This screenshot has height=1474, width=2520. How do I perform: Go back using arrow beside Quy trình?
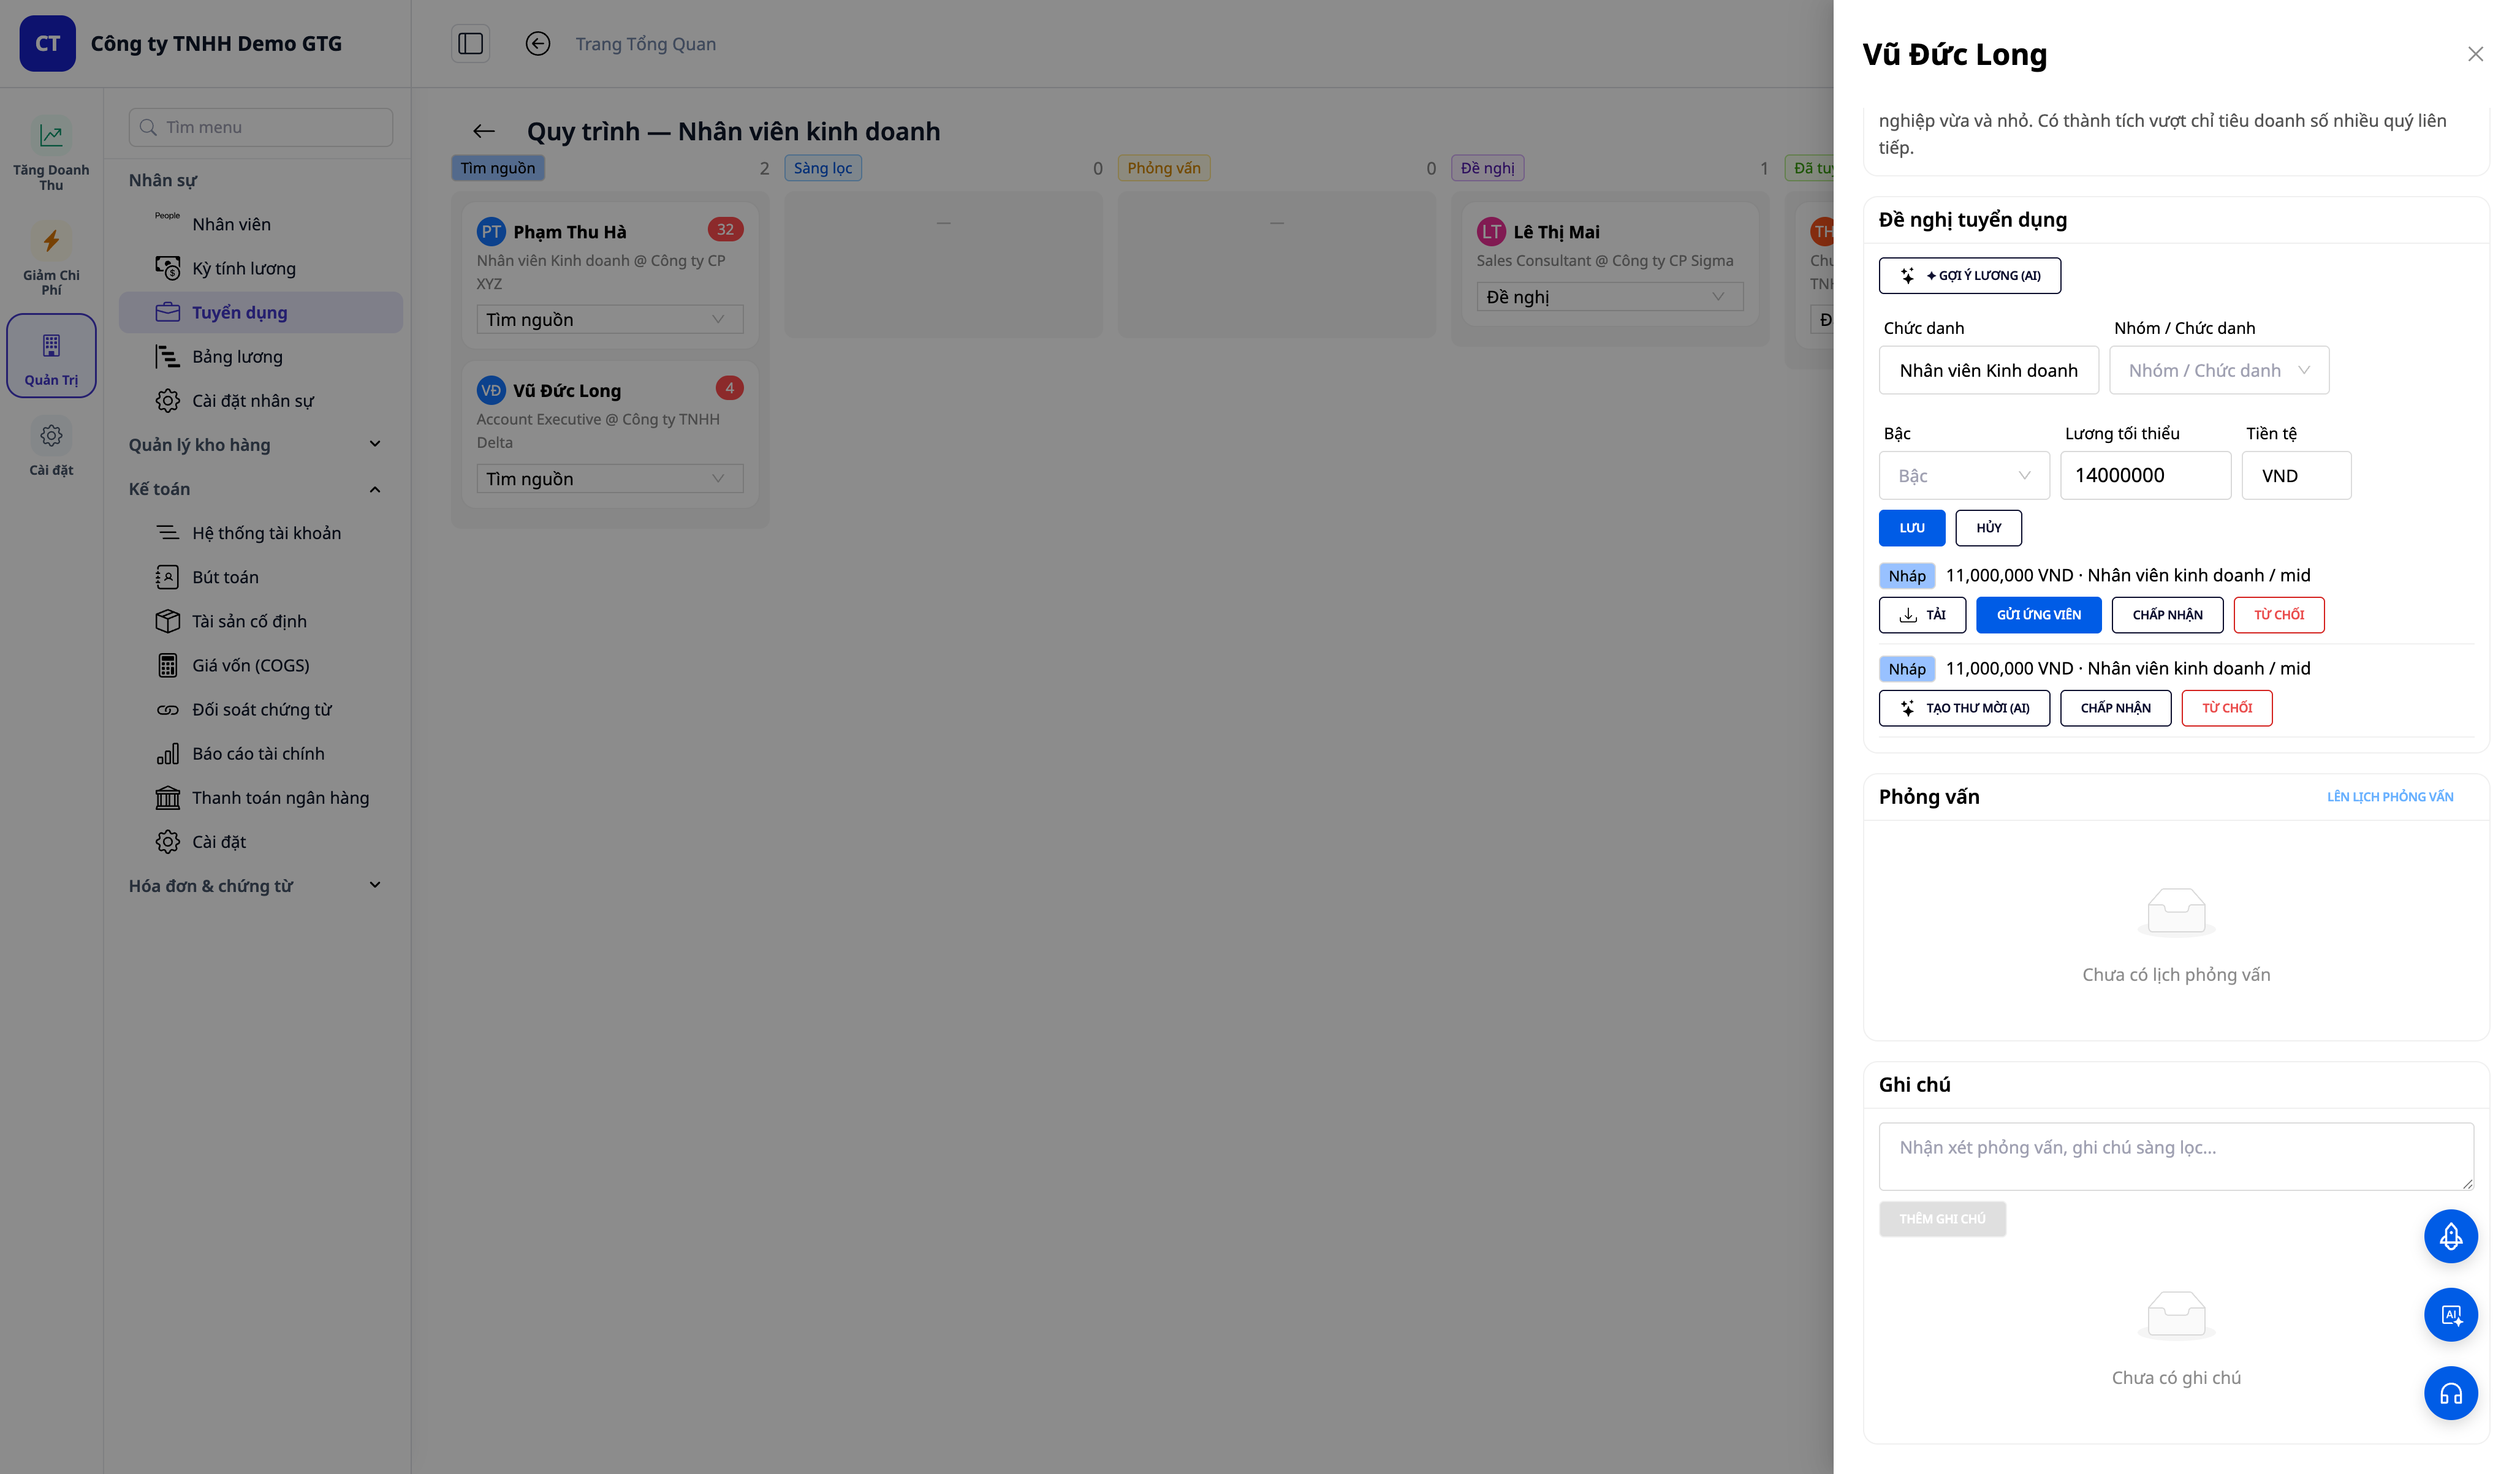pyautogui.click(x=484, y=131)
